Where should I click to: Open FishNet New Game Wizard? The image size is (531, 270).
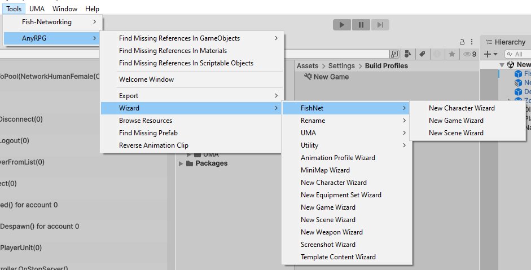pos(468,121)
